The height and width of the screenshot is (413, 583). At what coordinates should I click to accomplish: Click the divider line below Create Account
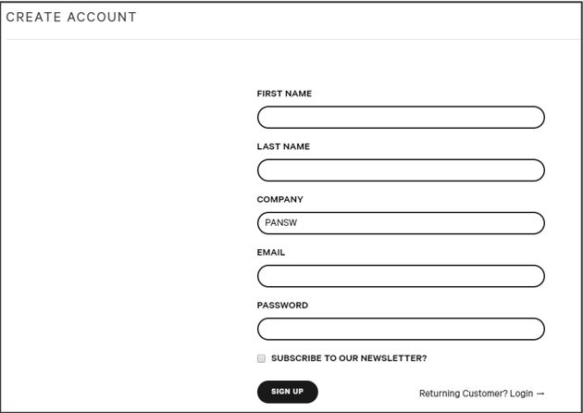pyautogui.click(x=291, y=39)
